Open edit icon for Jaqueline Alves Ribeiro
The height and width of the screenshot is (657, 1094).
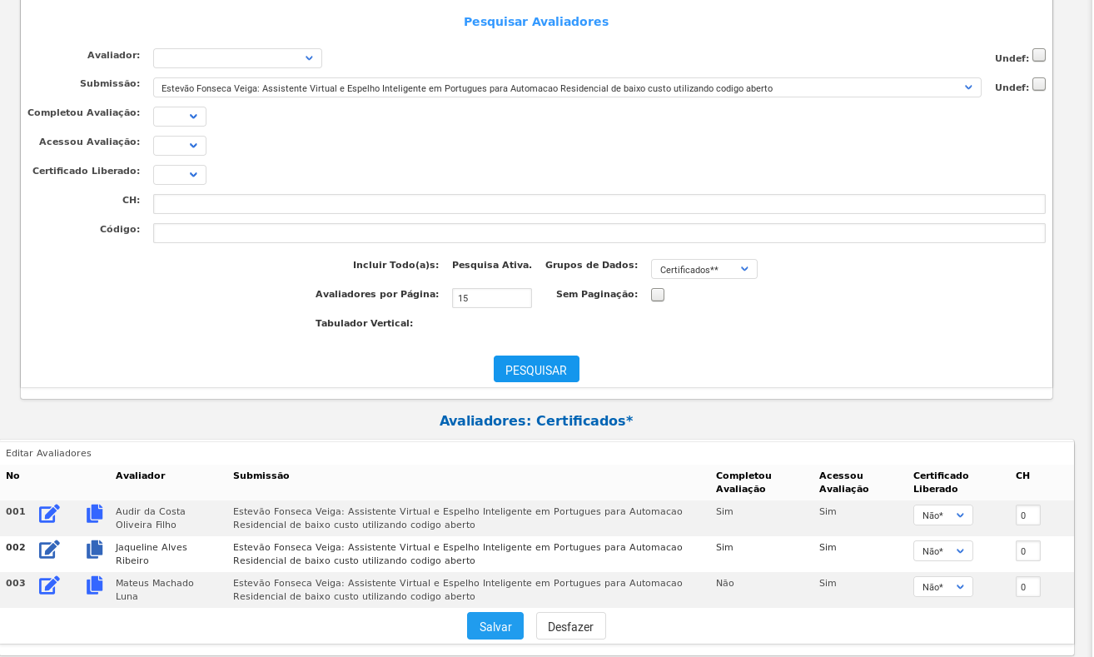pyautogui.click(x=49, y=550)
